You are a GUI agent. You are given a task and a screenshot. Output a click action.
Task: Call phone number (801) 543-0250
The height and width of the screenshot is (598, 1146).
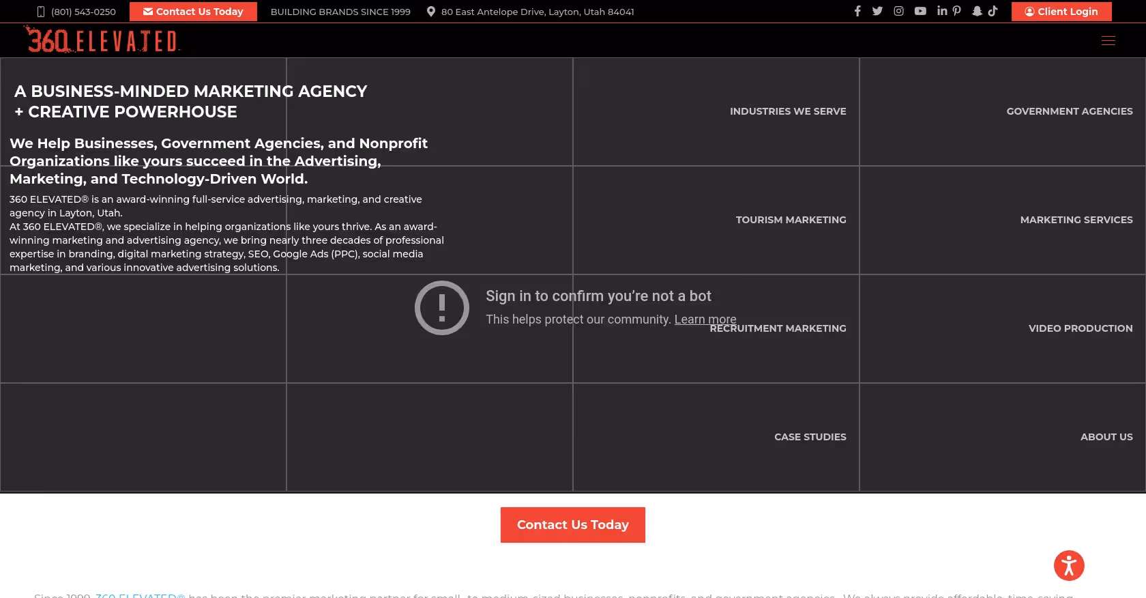(x=83, y=12)
